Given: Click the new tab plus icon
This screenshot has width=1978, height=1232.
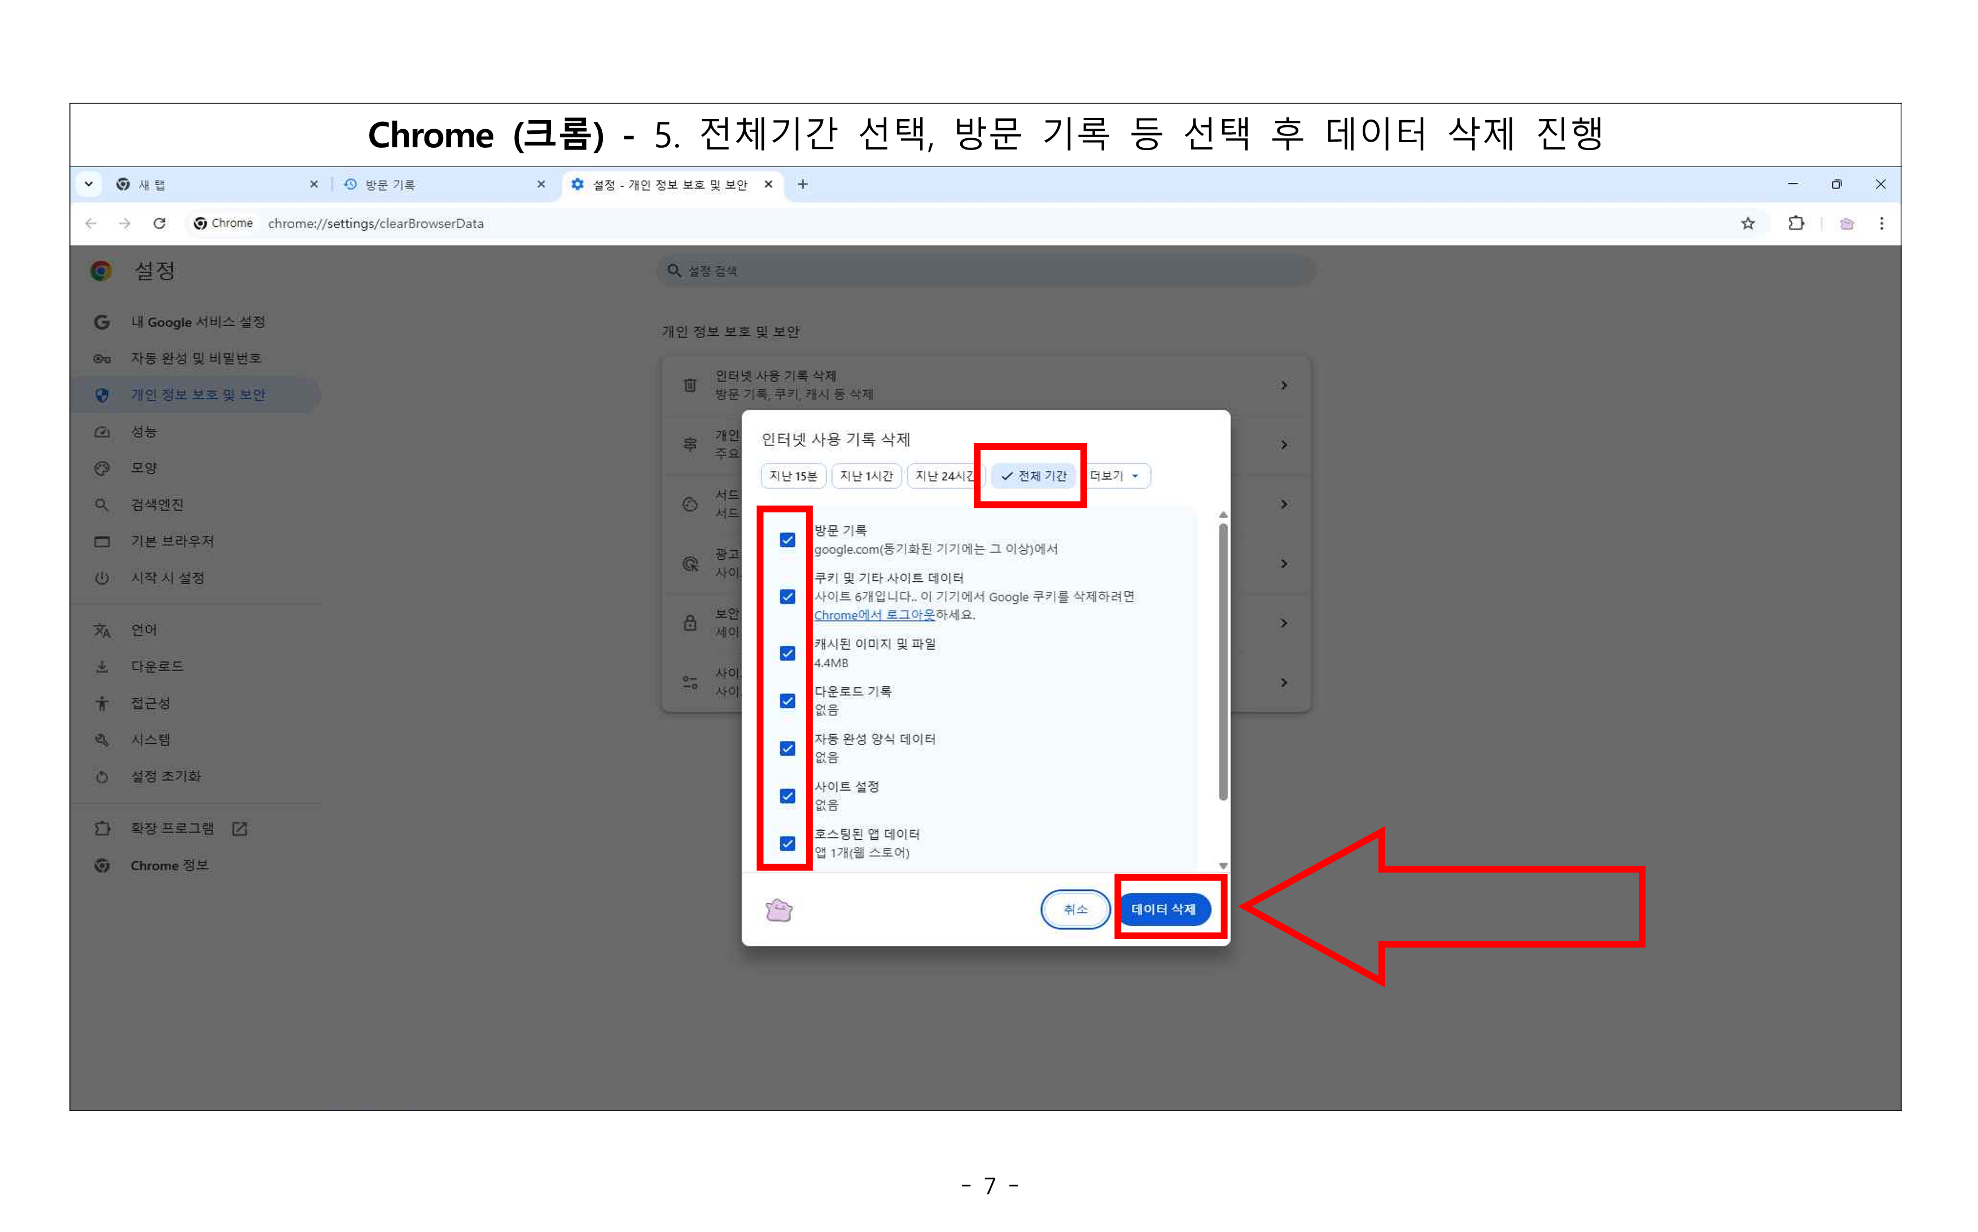Looking at the screenshot, I should (x=803, y=185).
